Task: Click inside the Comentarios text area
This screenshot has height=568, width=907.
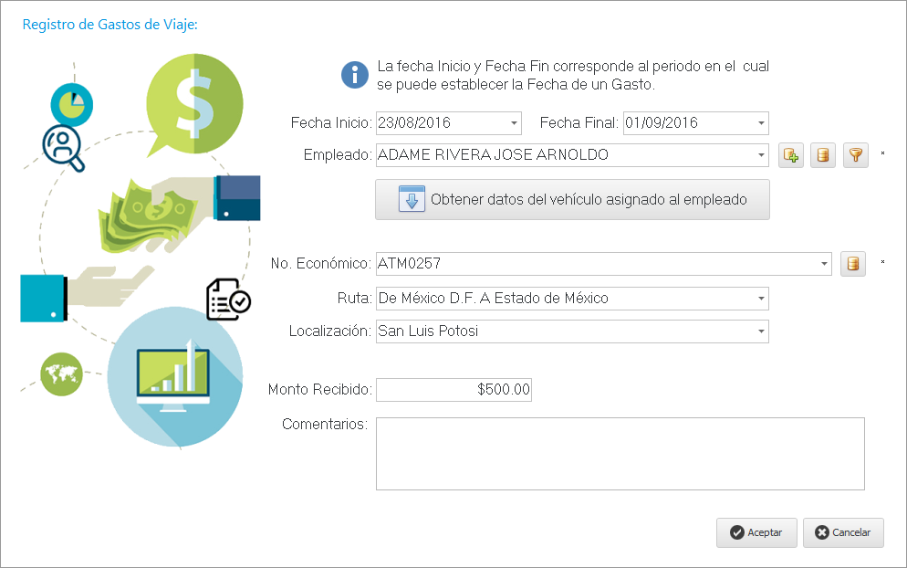Action: [620, 454]
